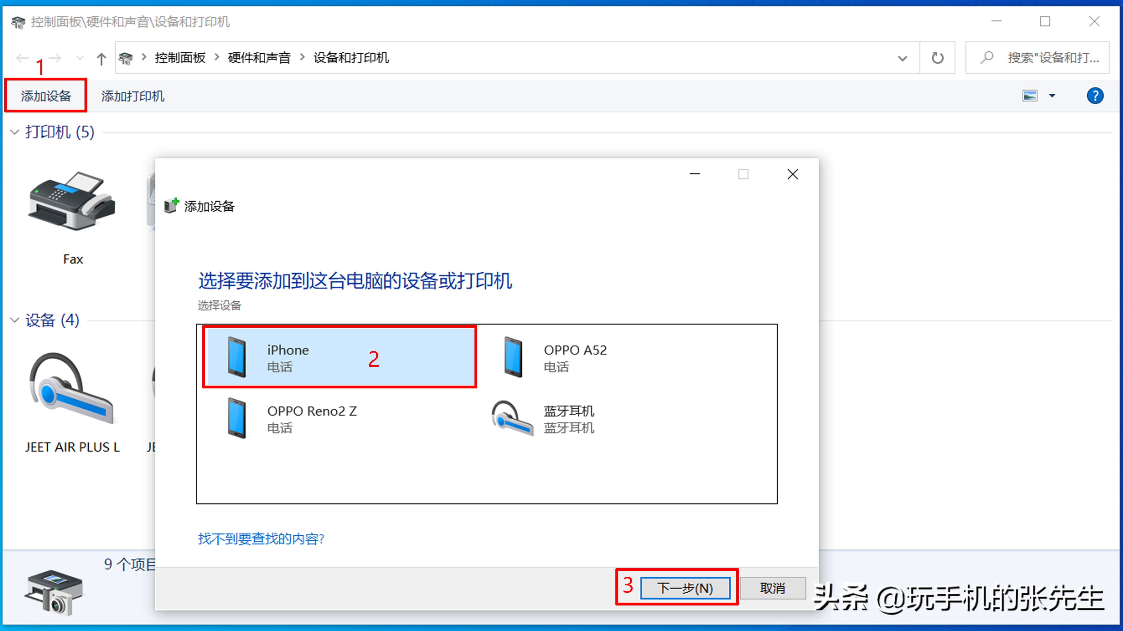1123x631 pixels.
Task: Click 添加打印机 add printer button
Action: point(133,96)
